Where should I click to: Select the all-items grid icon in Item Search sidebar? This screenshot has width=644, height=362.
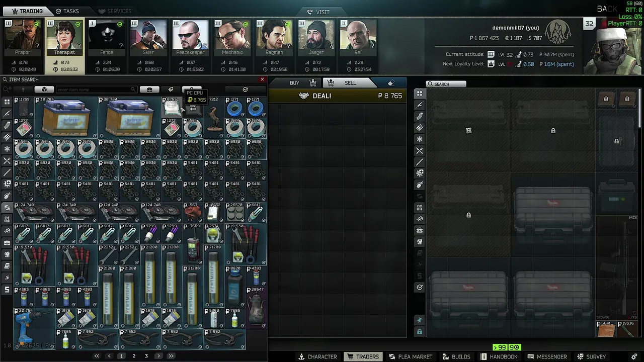point(7,102)
